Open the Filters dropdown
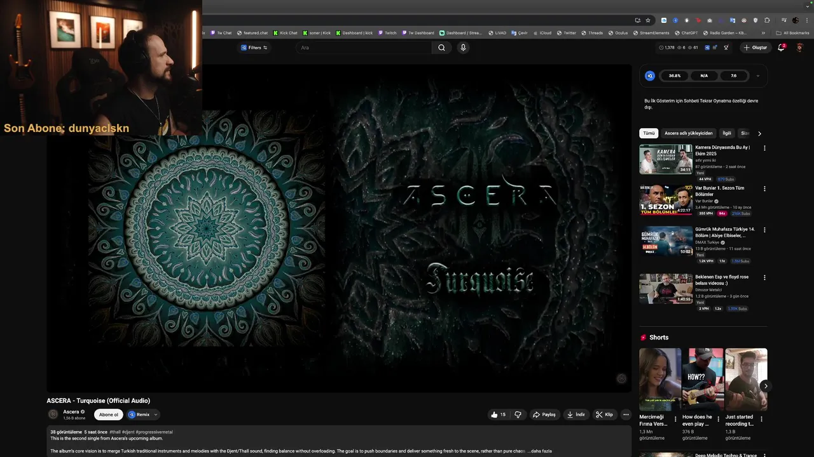814x457 pixels. point(254,48)
